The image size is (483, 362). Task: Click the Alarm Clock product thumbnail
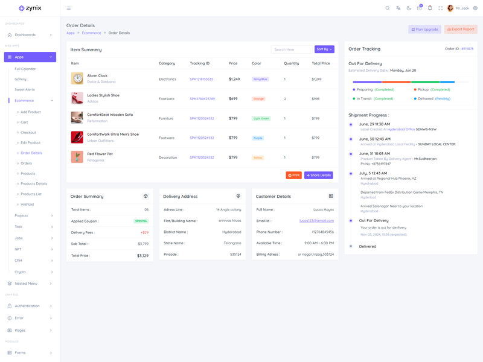click(x=77, y=78)
